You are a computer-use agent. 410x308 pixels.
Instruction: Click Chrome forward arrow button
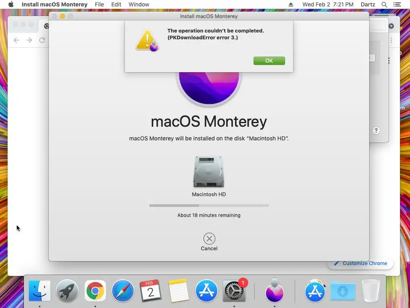(29, 40)
